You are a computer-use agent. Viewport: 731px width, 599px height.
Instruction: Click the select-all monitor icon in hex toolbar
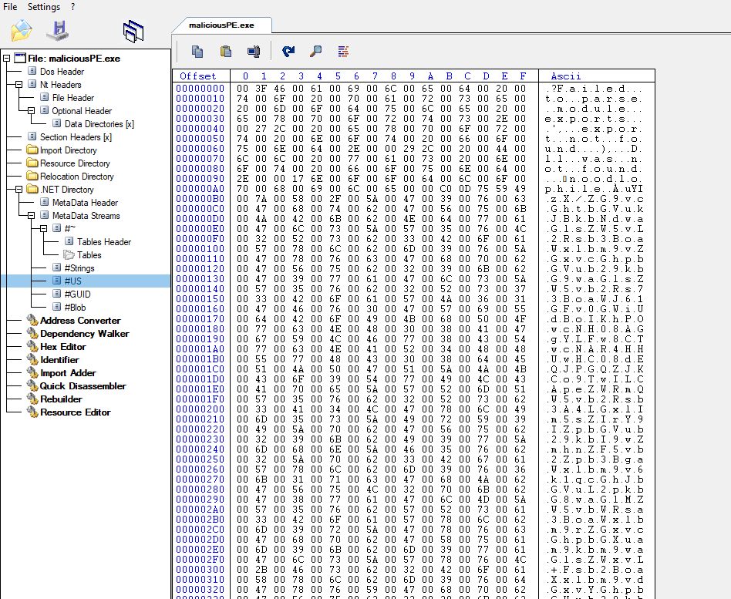(253, 52)
